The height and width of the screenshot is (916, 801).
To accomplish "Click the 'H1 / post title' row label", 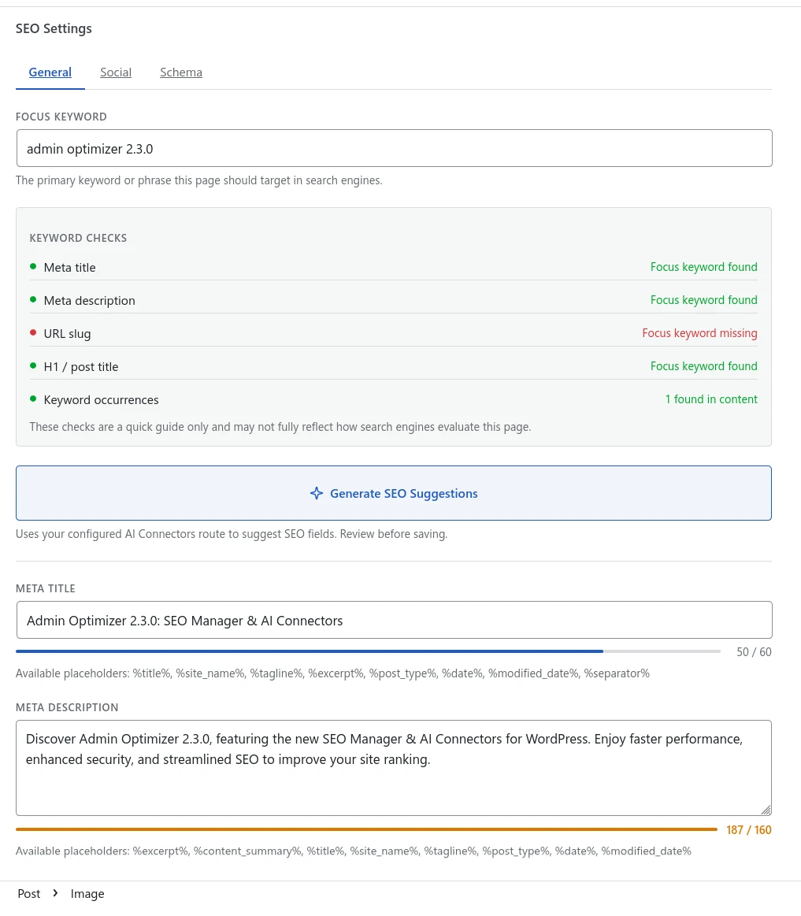I will 81,367.
